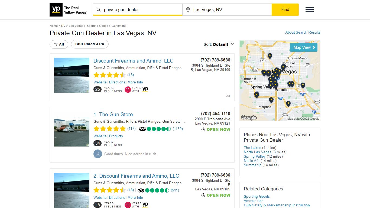
Task: Click listing 2 Discount Firearms thumbnail
Action: (x=72, y=190)
